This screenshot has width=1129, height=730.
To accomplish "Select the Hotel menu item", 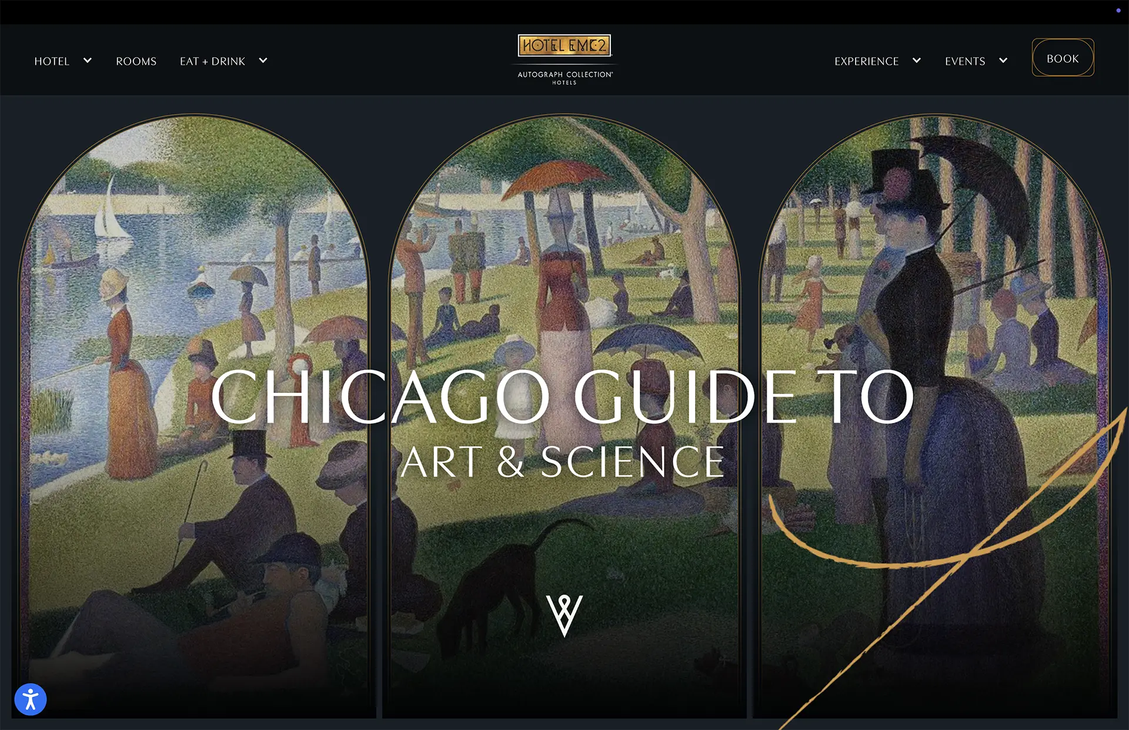I will [52, 61].
